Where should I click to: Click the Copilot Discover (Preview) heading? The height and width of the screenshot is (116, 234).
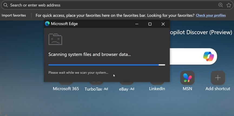pyautogui.click(x=201, y=32)
